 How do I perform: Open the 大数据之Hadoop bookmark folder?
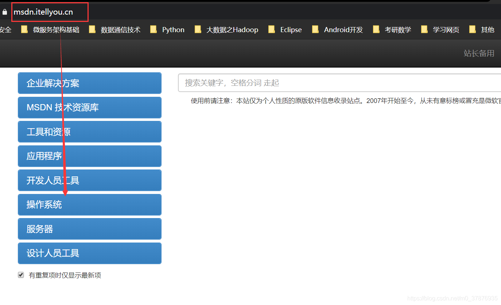tap(226, 30)
